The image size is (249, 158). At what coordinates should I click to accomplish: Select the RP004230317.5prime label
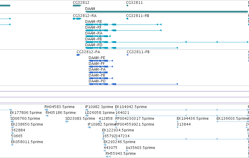click(135, 119)
